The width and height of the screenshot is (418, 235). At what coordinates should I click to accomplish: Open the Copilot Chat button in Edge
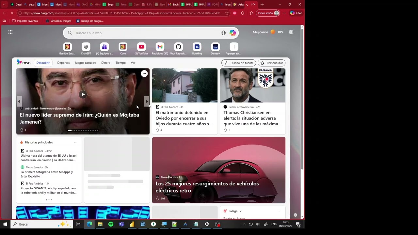point(296,13)
